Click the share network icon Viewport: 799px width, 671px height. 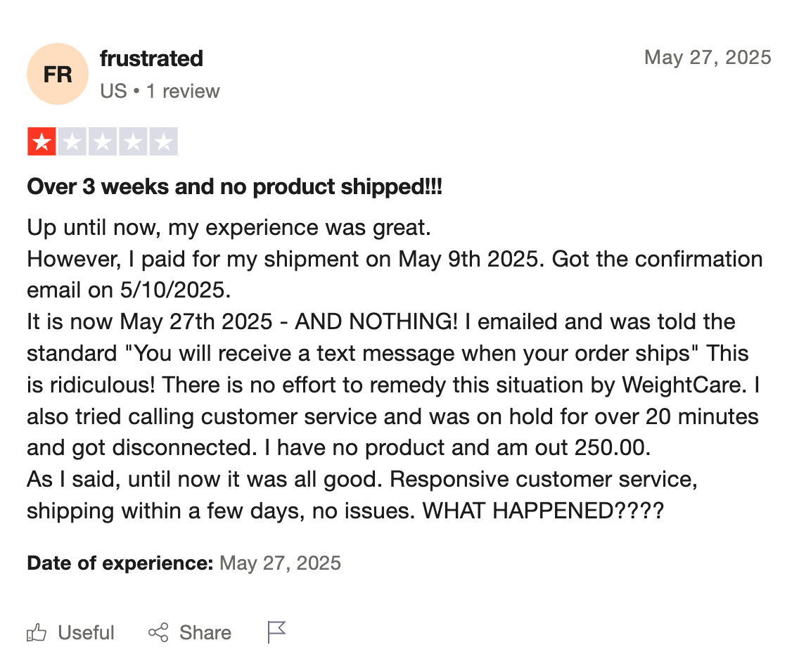pyautogui.click(x=158, y=632)
